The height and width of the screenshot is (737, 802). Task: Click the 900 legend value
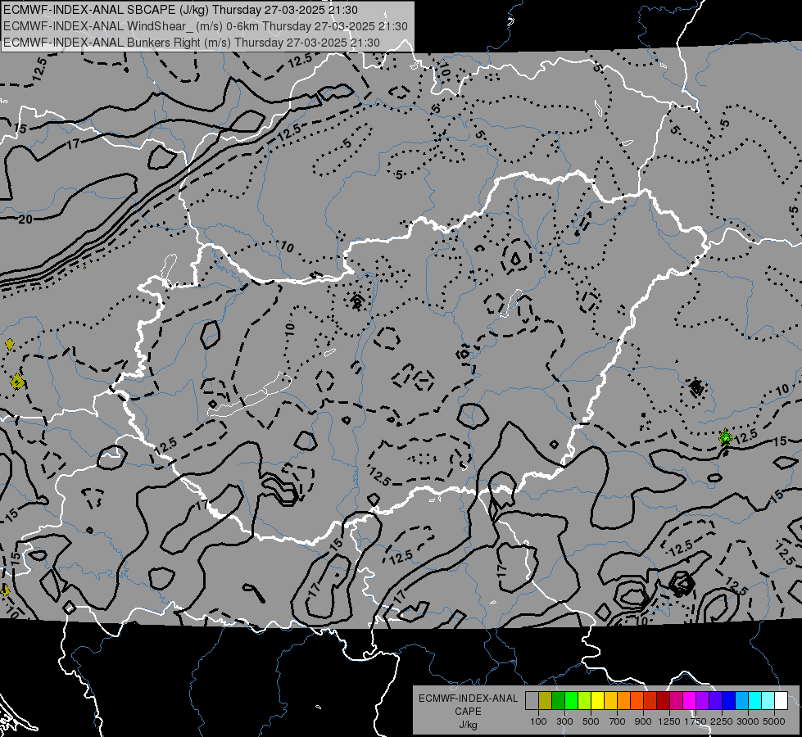[x=643, y=721]
